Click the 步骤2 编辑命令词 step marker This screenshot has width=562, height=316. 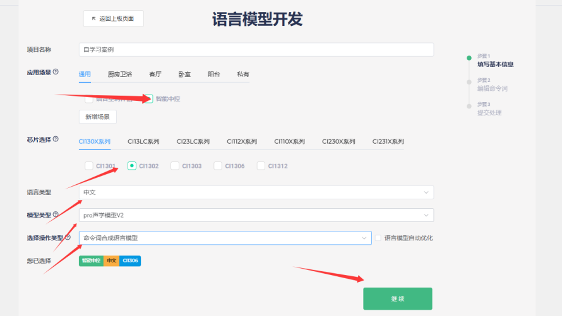click(x=469, y=81)
